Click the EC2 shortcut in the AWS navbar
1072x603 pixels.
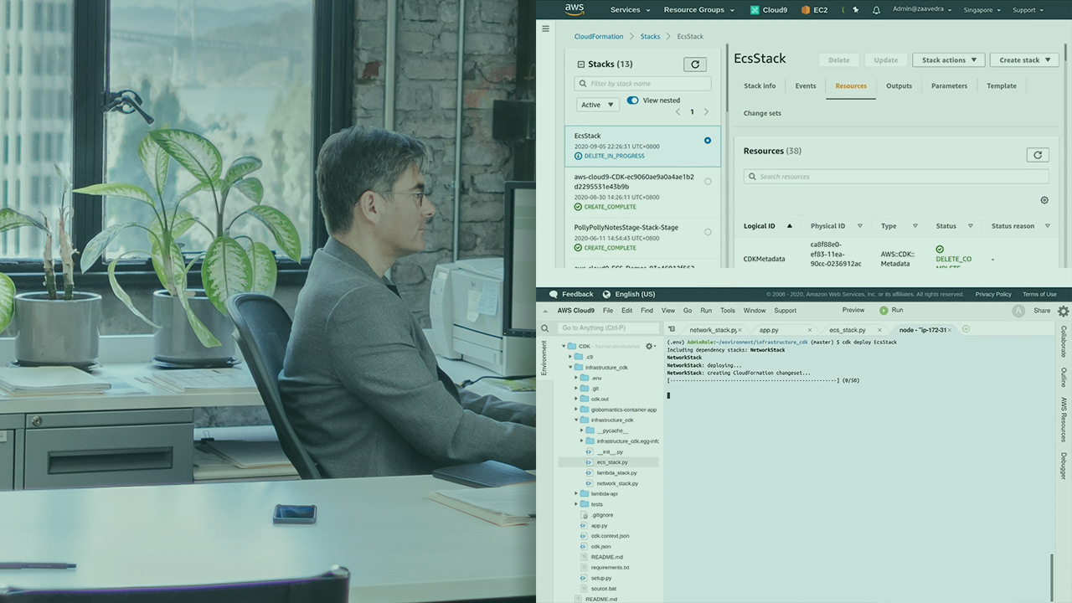[814, 9]
